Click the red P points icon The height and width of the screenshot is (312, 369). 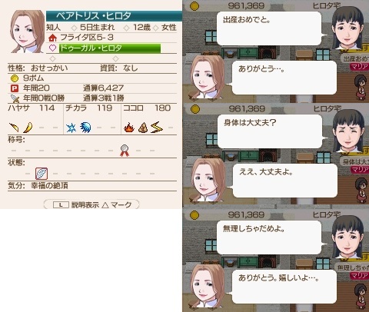tap(15, 88)
